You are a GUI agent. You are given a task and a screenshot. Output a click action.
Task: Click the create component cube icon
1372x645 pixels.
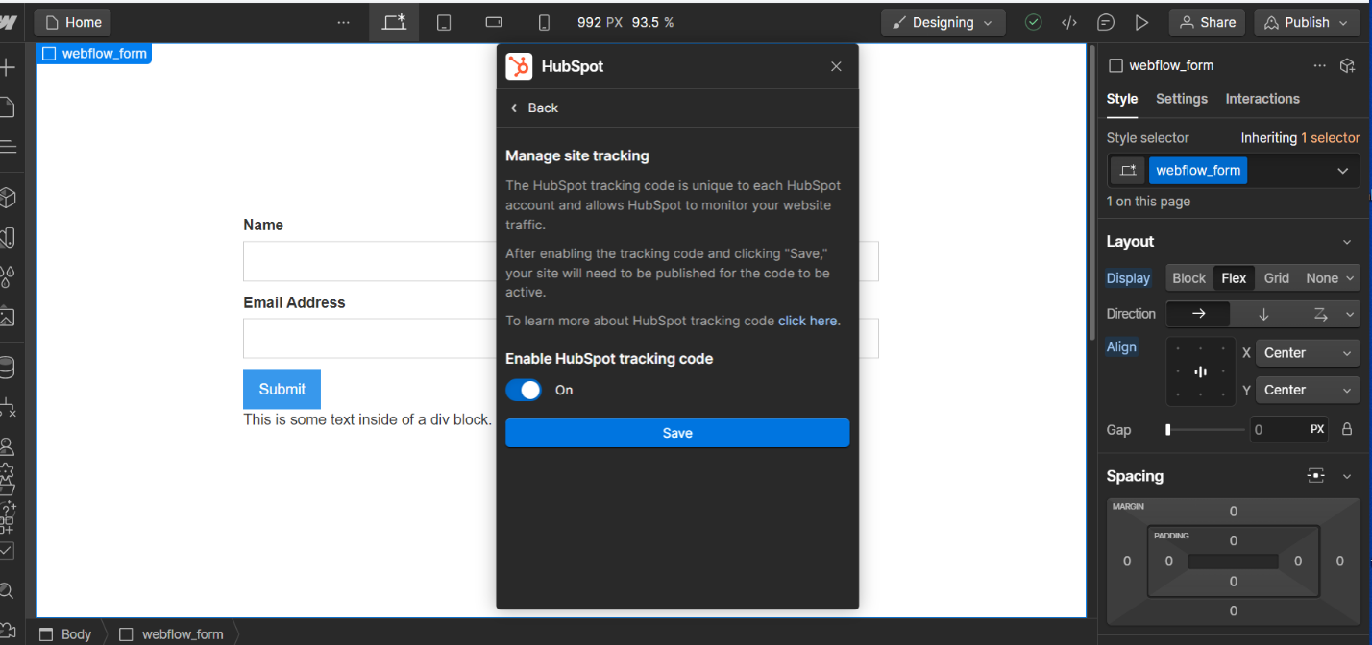[x=1347, y=65]
